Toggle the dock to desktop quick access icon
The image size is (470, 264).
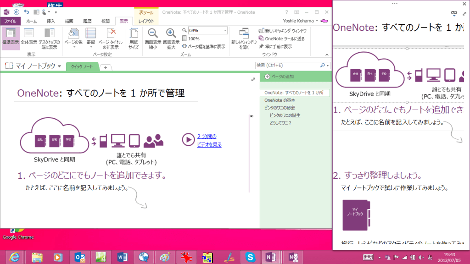pos(36,12)
